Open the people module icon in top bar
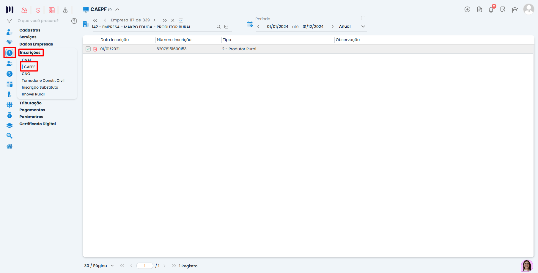The width and height of the screenshot is (538, 273). click(x=24, y=10)
